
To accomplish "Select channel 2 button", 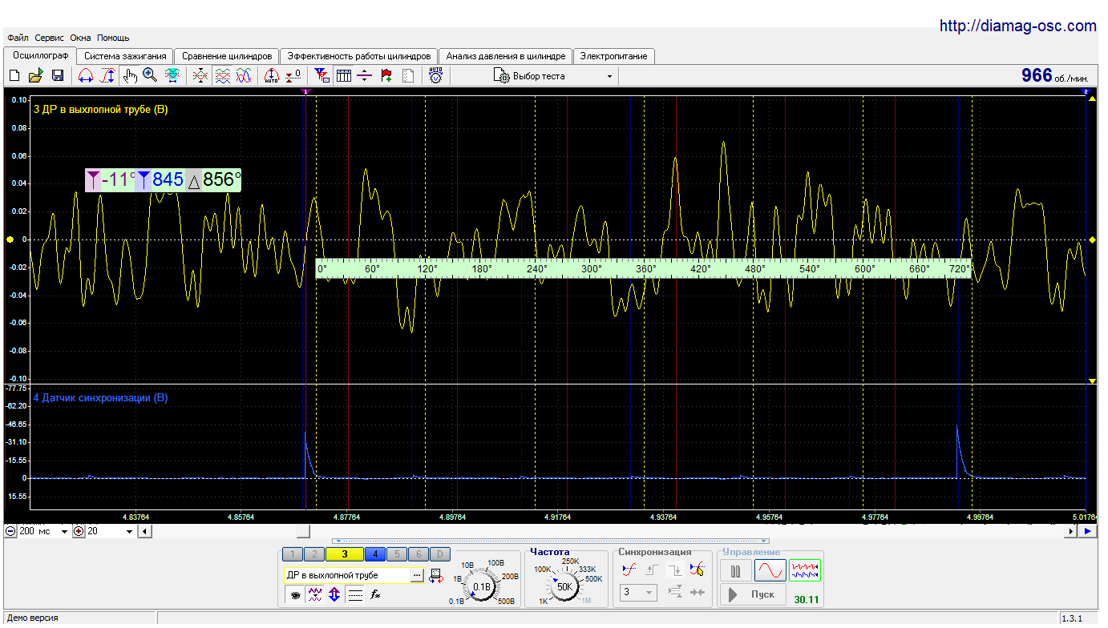I will 314,554.
